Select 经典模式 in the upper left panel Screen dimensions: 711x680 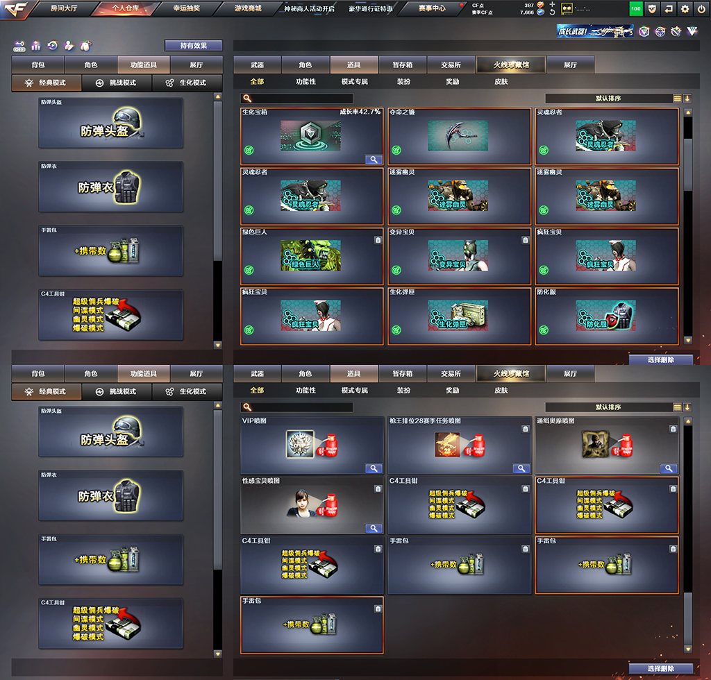click(47, 83)
